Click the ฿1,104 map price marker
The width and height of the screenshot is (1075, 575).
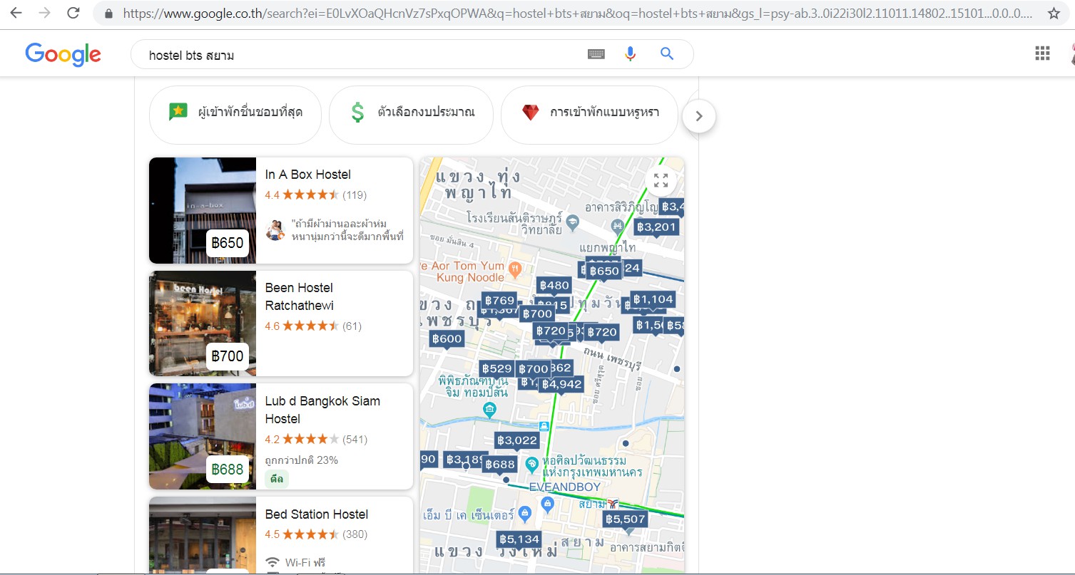tap(653, 299)
